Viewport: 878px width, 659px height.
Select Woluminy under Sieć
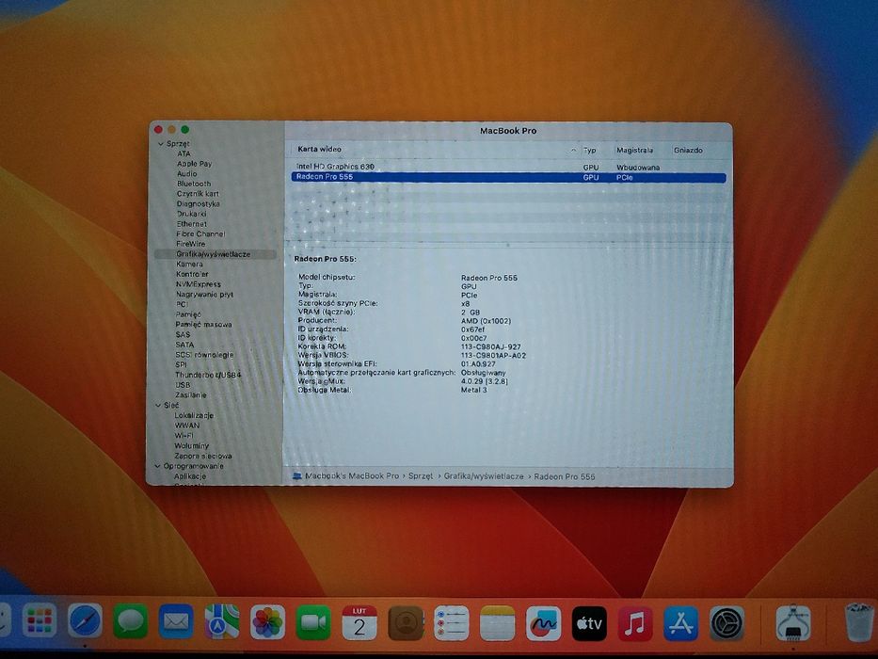point(191,446)
